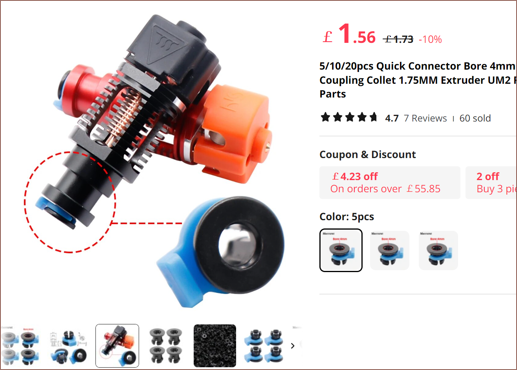This screenshot has height=370, width=517.
Task: Open the 7 Reviews link
Action: (425, 118)
